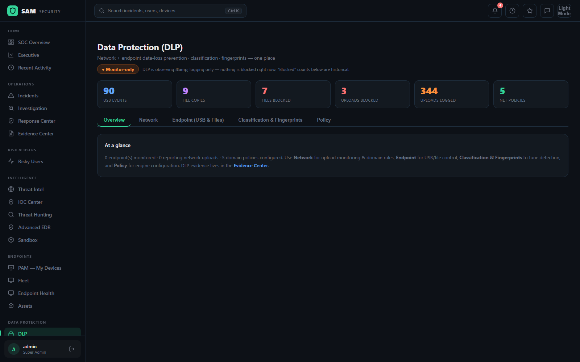The width and height of the screenshot is (580, 362).
Task: Select the Policy tab
Action: [x=324, y=120]
